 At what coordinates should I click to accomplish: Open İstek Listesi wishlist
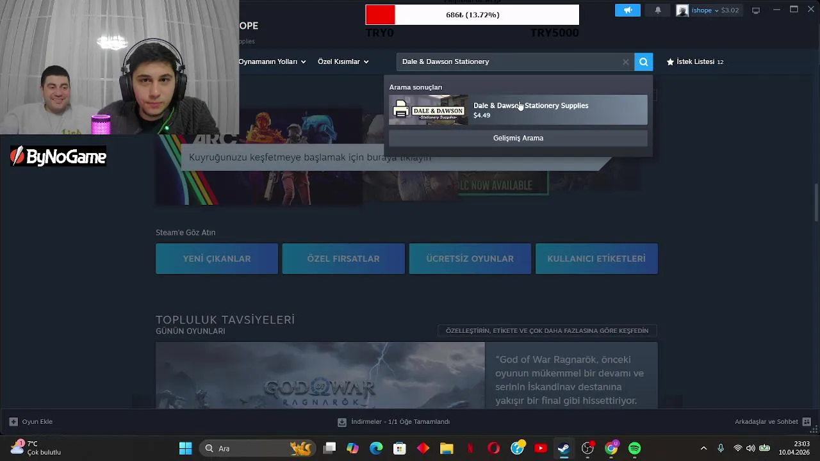point(695,61)
